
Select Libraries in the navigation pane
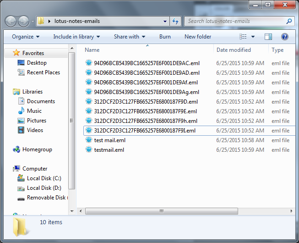click(33, 92)
